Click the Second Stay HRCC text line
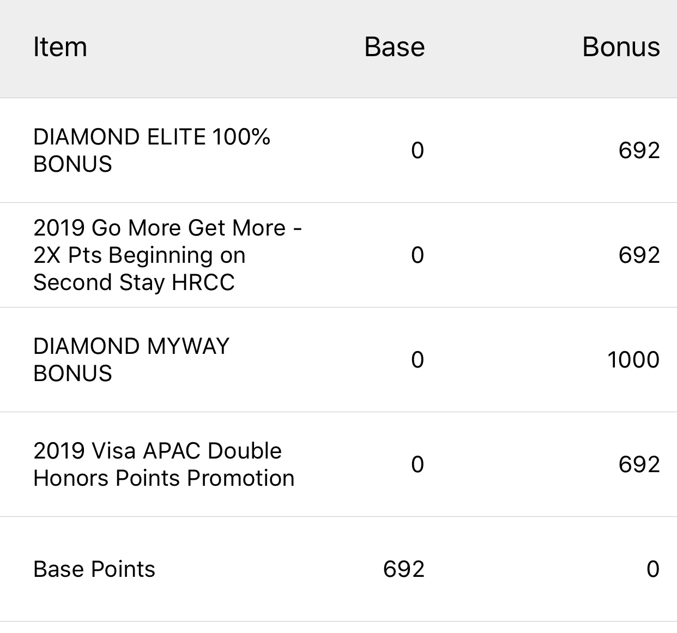 coord(134,282)
